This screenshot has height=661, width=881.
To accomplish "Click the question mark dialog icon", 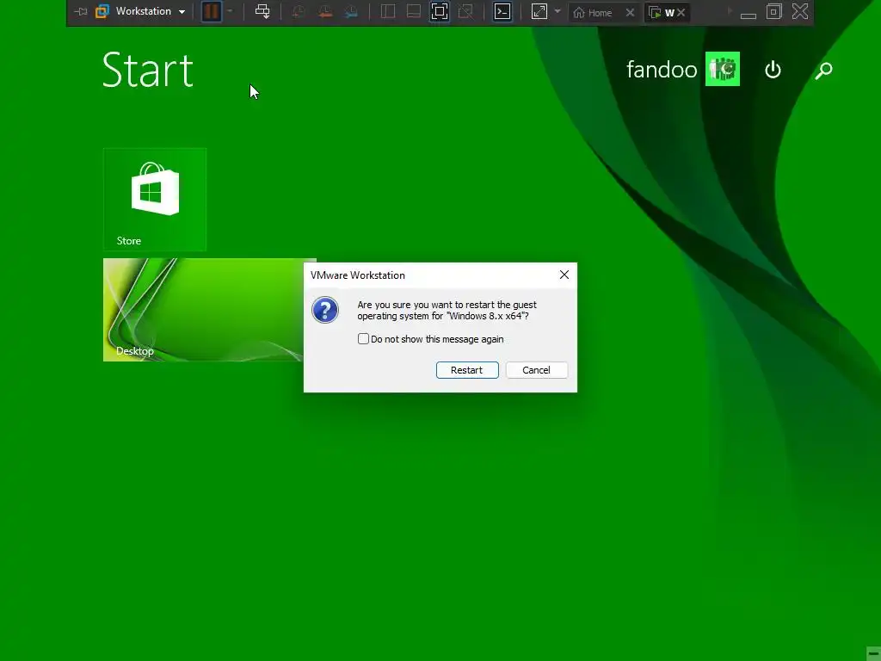I will click(325, 310).
